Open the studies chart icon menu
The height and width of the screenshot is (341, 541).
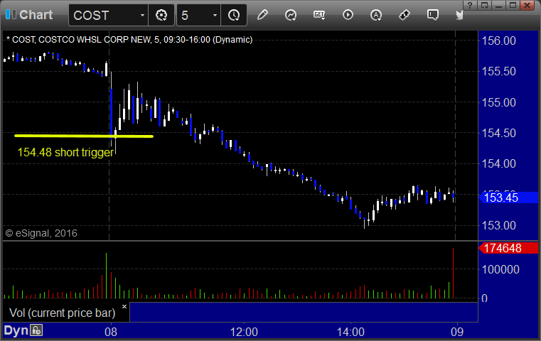[291, 15]
